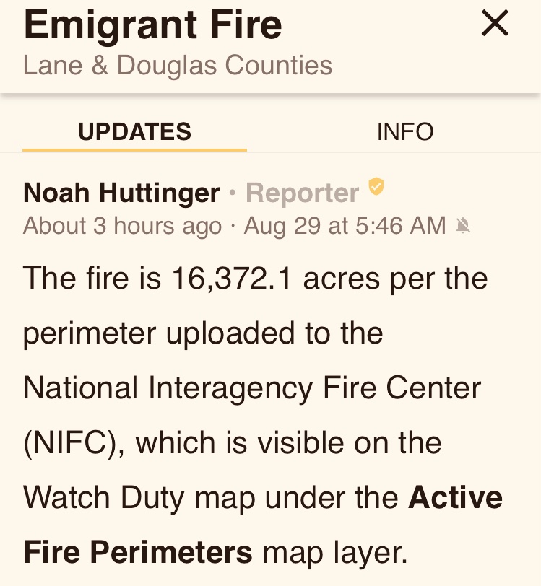Click the yellow underline beneath UPDATES
The image size is (541, 586).
click(x=135, y=149)
